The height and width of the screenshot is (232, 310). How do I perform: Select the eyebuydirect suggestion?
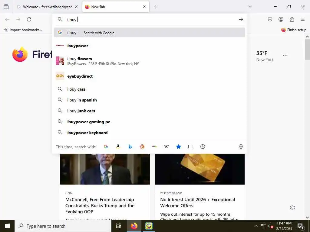click(x=150, y=76)
